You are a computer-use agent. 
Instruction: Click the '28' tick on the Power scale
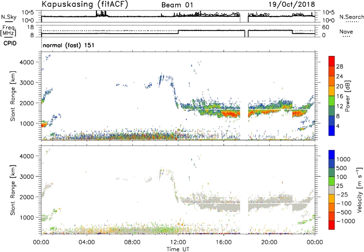[339, 66]
